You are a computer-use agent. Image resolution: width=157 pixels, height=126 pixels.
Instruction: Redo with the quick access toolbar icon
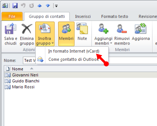[31, 6]
